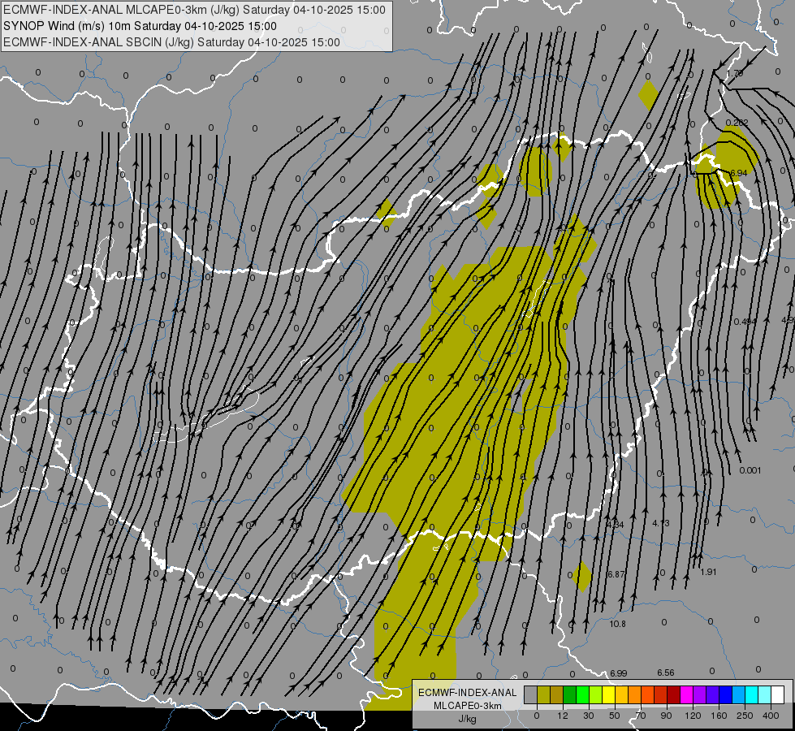Click the SBCIN title line
The height and width of the screenshot is (731, 795).
click(171, 42)
